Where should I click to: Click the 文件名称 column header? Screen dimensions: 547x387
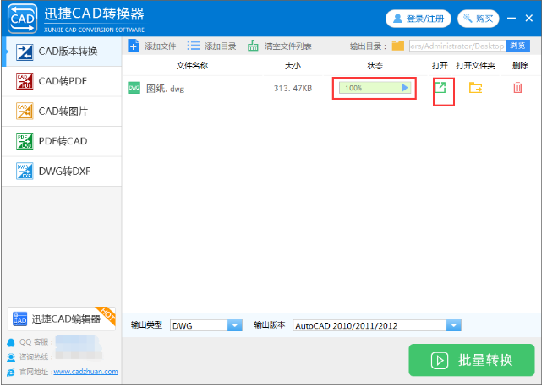click(x=192, y=66)
